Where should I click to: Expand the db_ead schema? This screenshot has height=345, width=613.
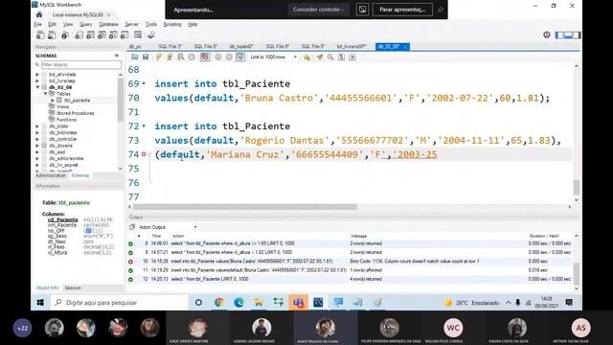[37, 152]
